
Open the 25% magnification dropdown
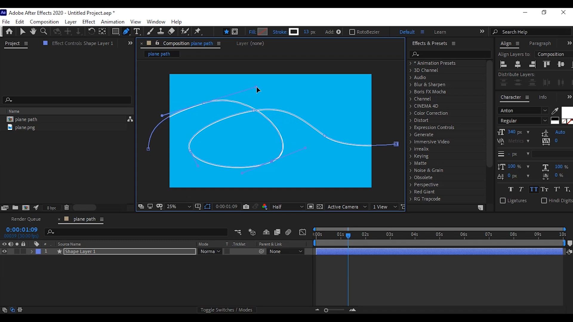178,207
